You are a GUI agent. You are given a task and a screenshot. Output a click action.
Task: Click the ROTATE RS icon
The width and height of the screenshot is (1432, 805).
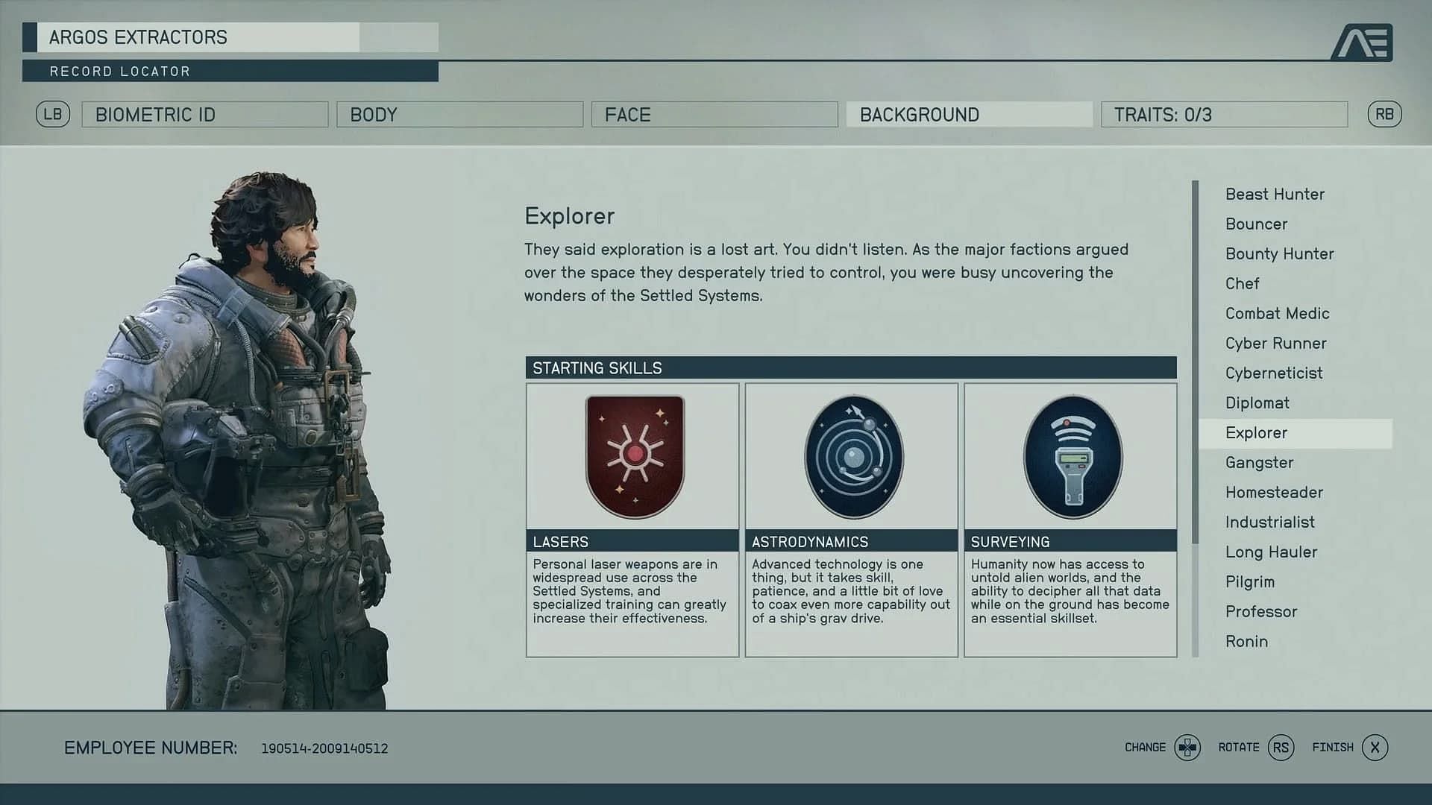[x=1283, y=747]
